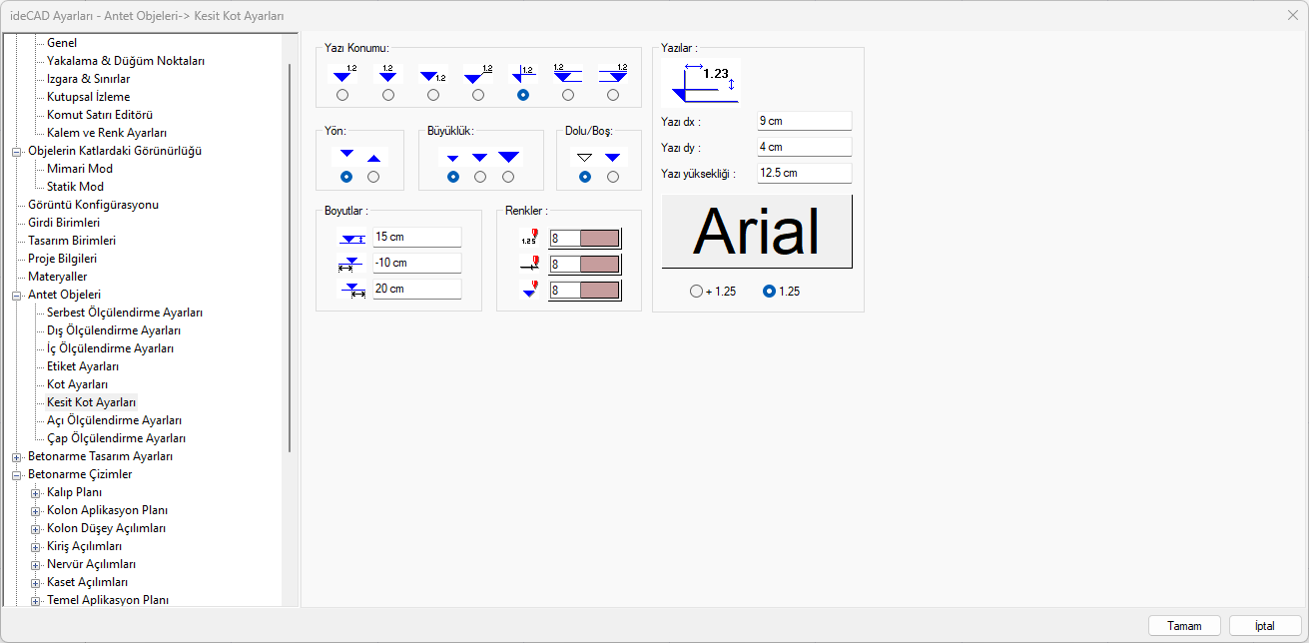Expand the Kalıp Planı tree node
Screen dimensions: 1309x643
35,492
